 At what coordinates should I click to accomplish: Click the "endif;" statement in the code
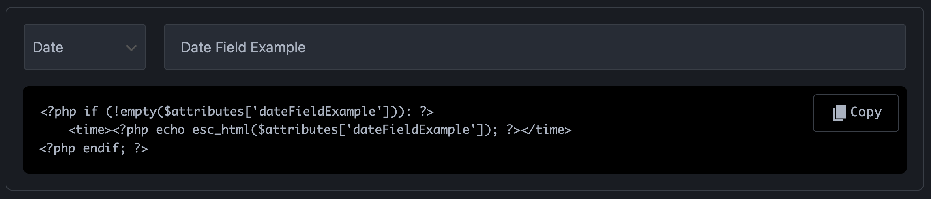(x=101, y=148)
